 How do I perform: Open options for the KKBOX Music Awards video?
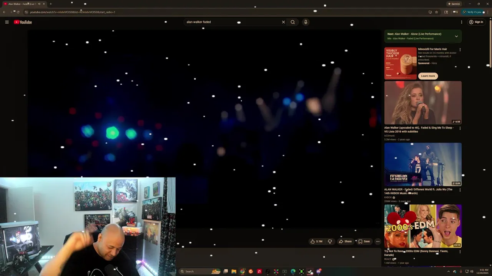coord(460,190)
